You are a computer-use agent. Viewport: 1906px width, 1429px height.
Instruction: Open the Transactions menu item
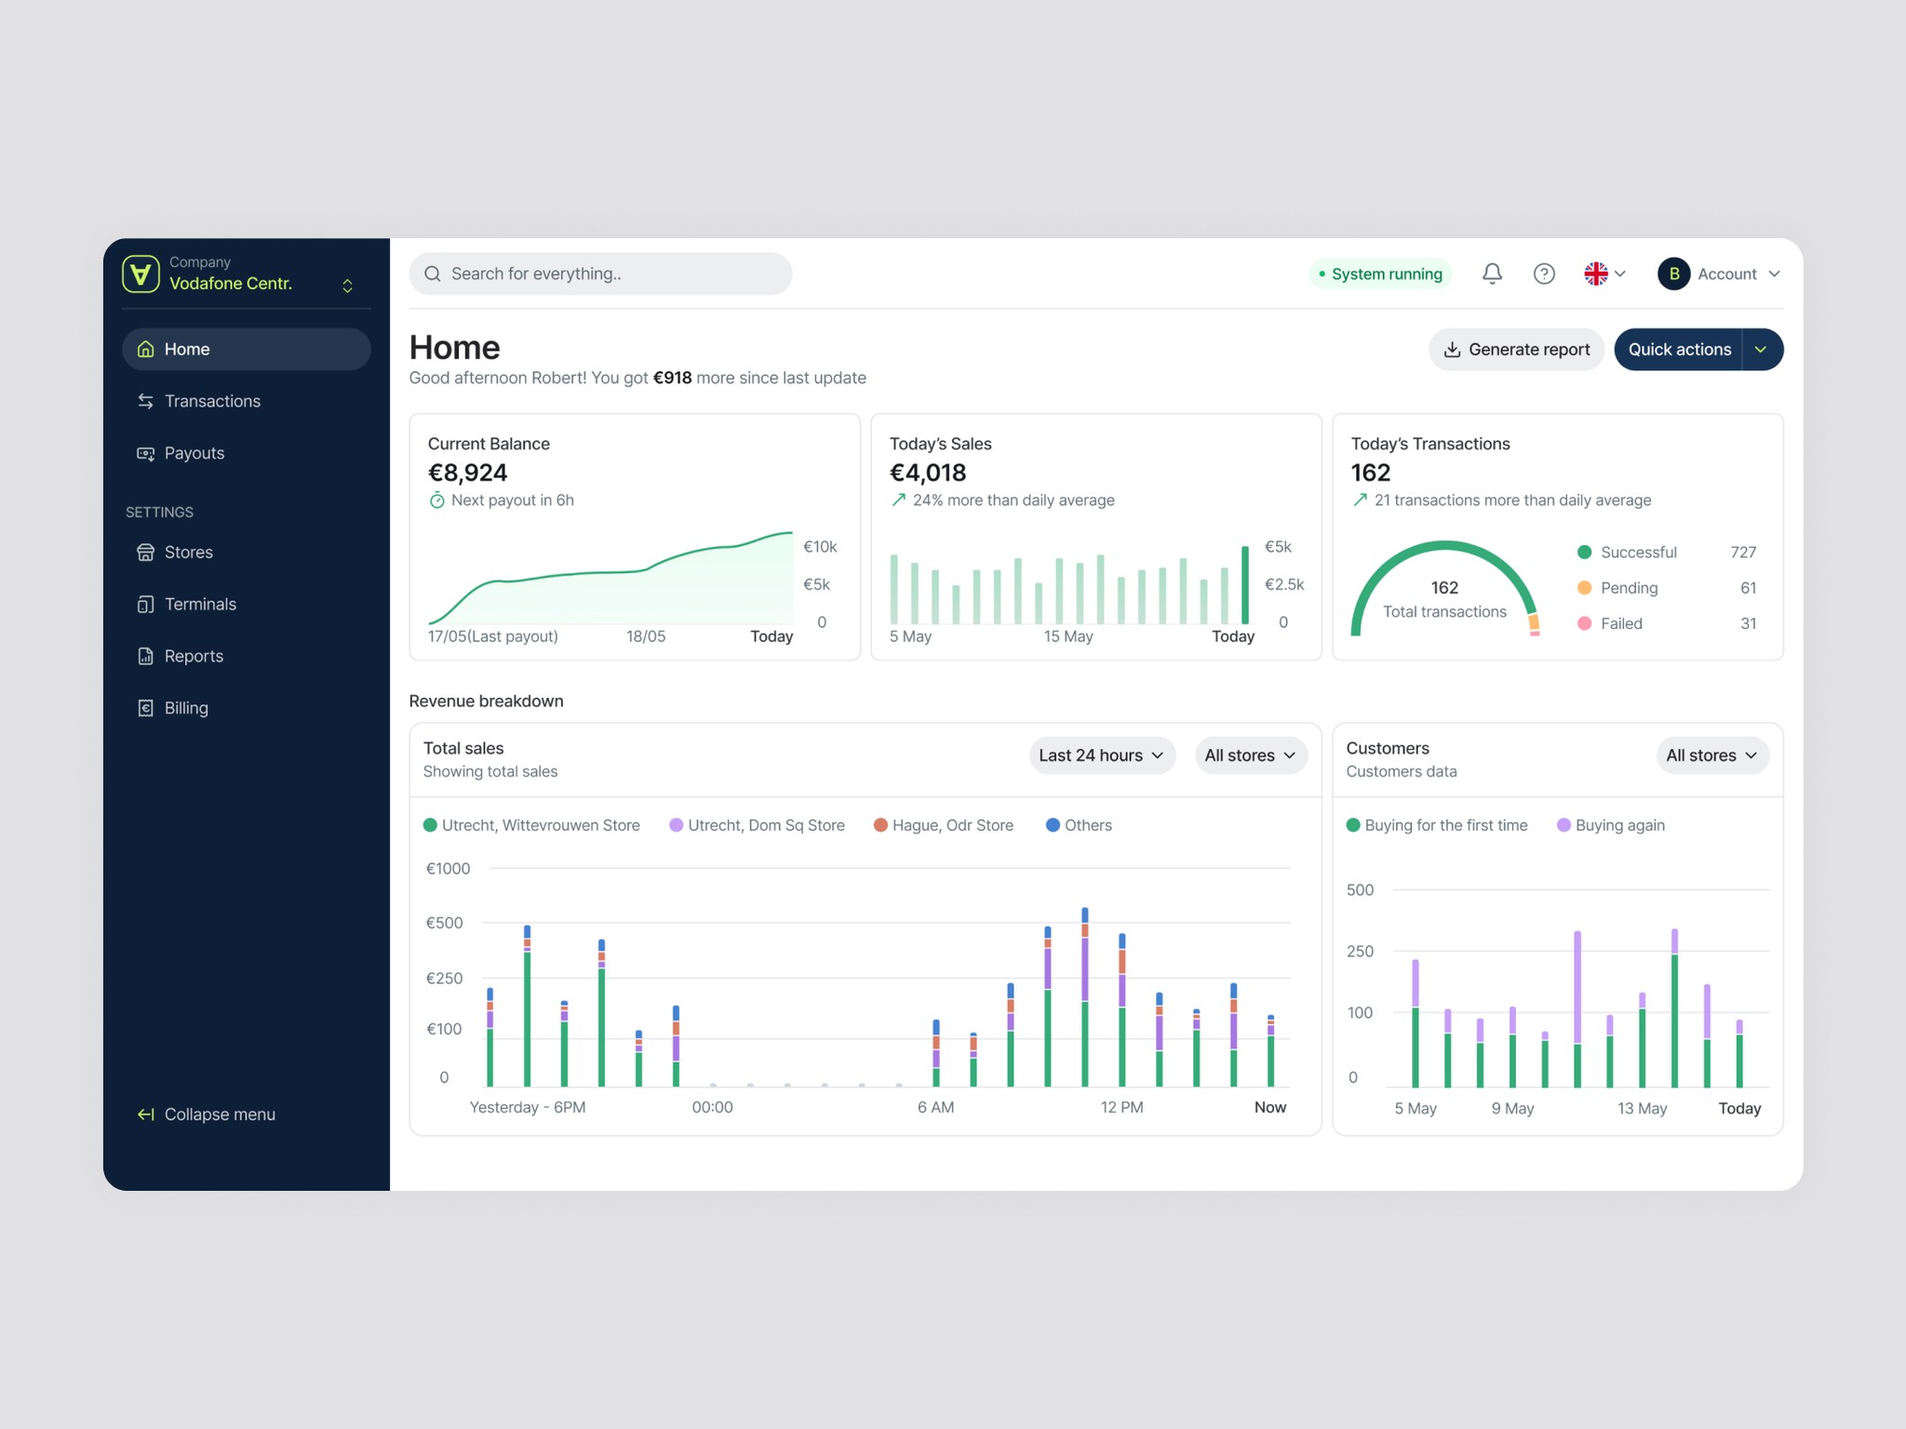click(x=212, y=401)
